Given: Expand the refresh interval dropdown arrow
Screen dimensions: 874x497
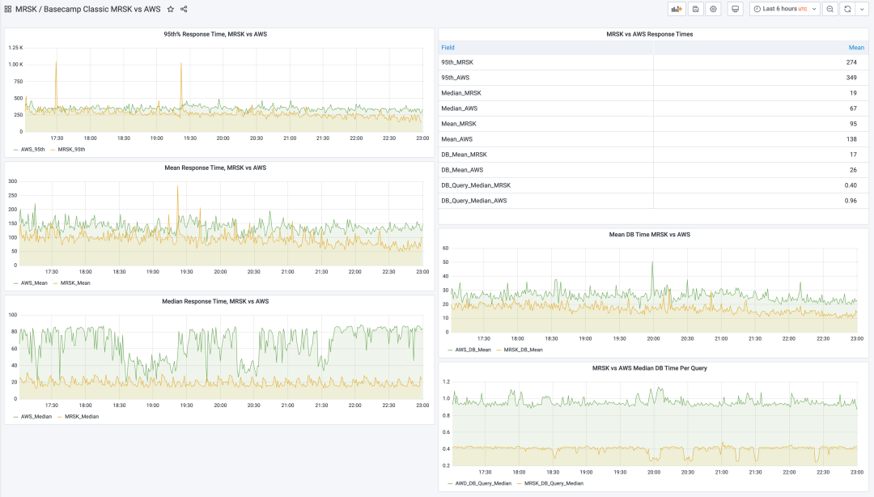Looking at the screenshot, I should click(x=862, y=9).
